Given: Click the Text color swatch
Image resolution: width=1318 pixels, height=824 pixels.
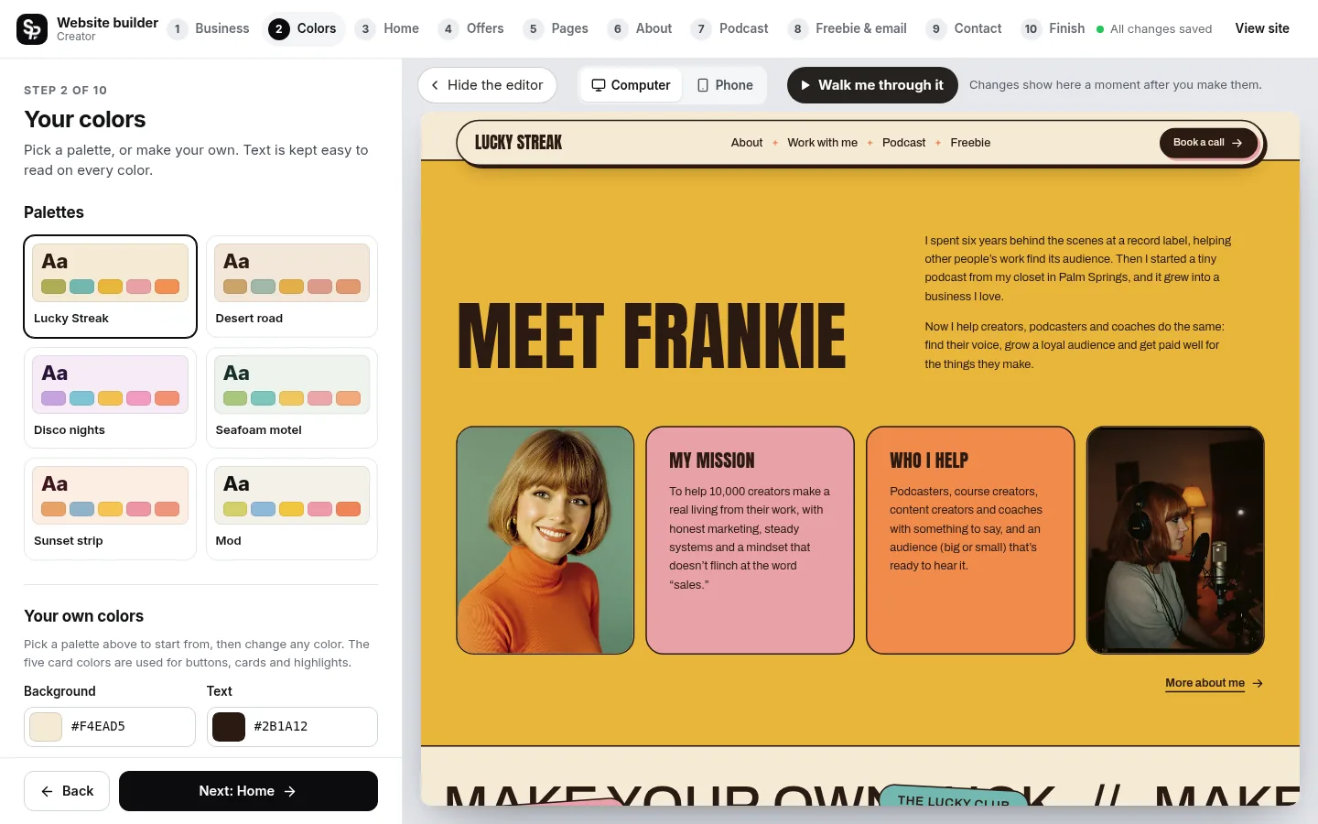Looking at the screenshot, I should pyautogui.click(x=229, y=727).
